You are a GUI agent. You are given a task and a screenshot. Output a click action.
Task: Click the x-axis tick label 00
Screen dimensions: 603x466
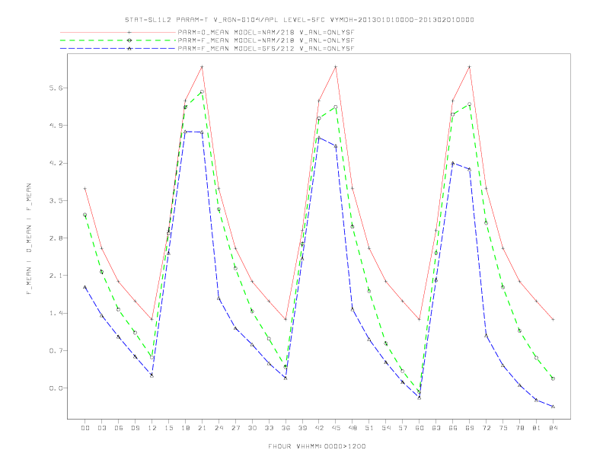click(85, 428)
